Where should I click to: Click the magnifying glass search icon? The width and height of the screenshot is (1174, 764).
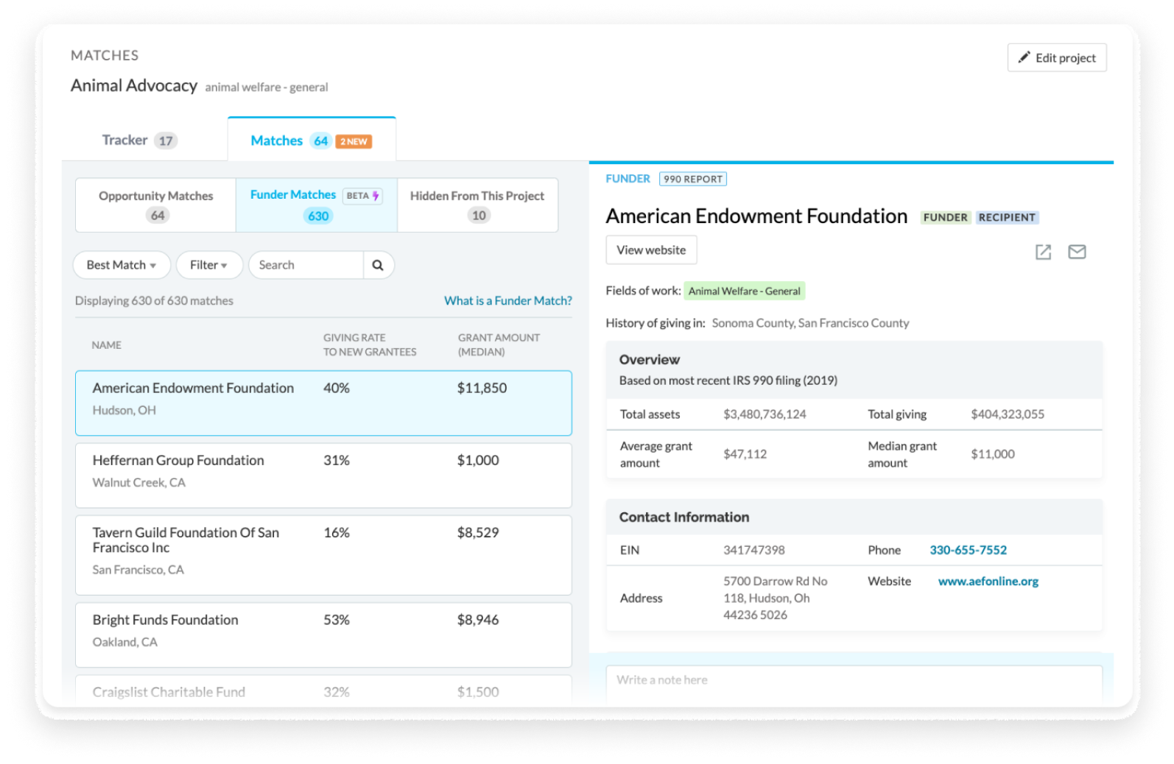[378, 265]
